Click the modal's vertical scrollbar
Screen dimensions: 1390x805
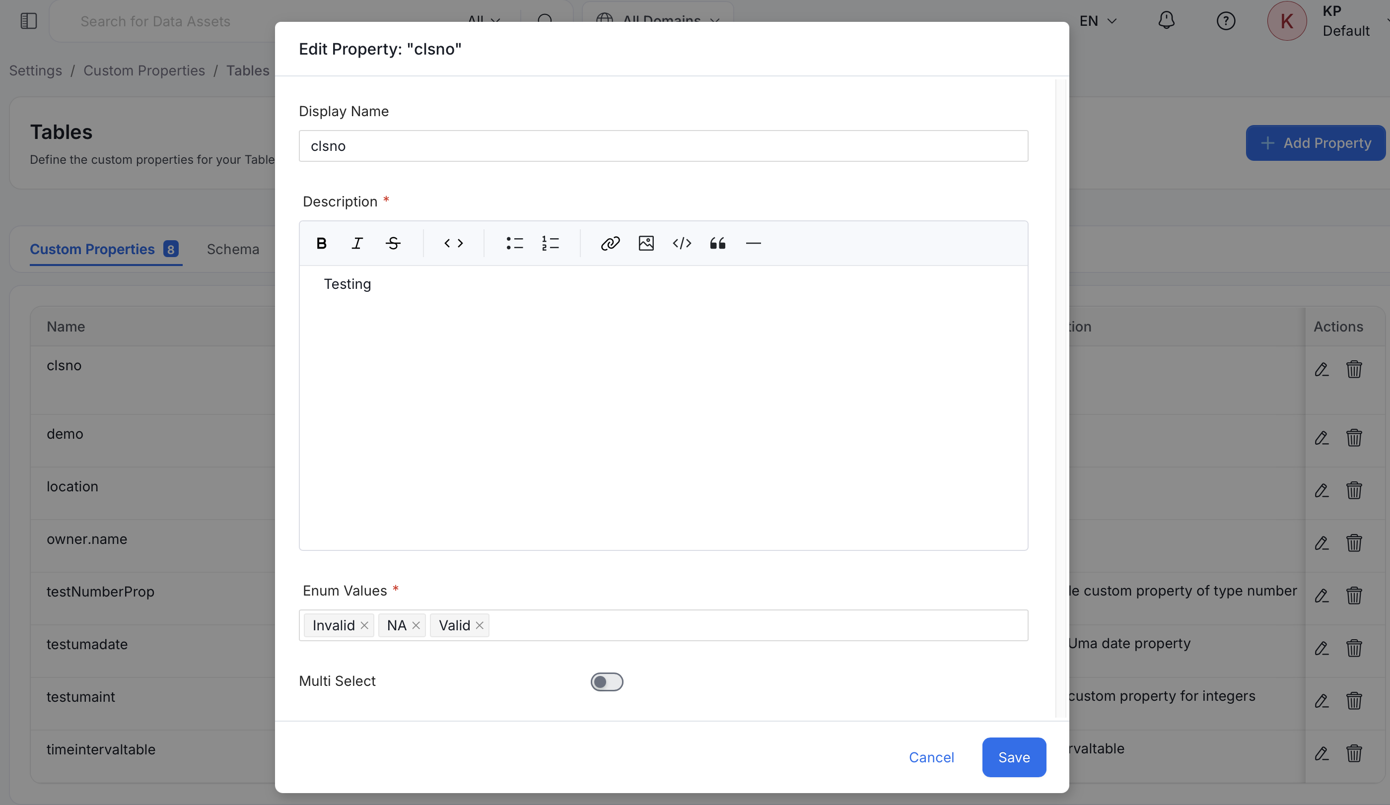pyautogui.click(x=1061, y=398)
